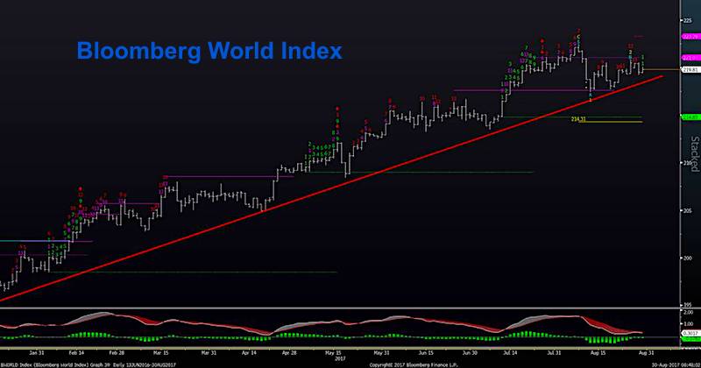The height and width of the screenshot is (368, 701).
Task: Select the green 214.83 price tag
Action: [x=690, y=117]
